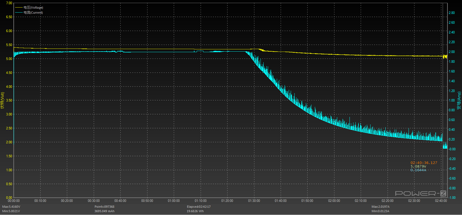Click the 19.6826 Wh energy readout
Screen dimensions: 462x215
[x=195, y=211]
